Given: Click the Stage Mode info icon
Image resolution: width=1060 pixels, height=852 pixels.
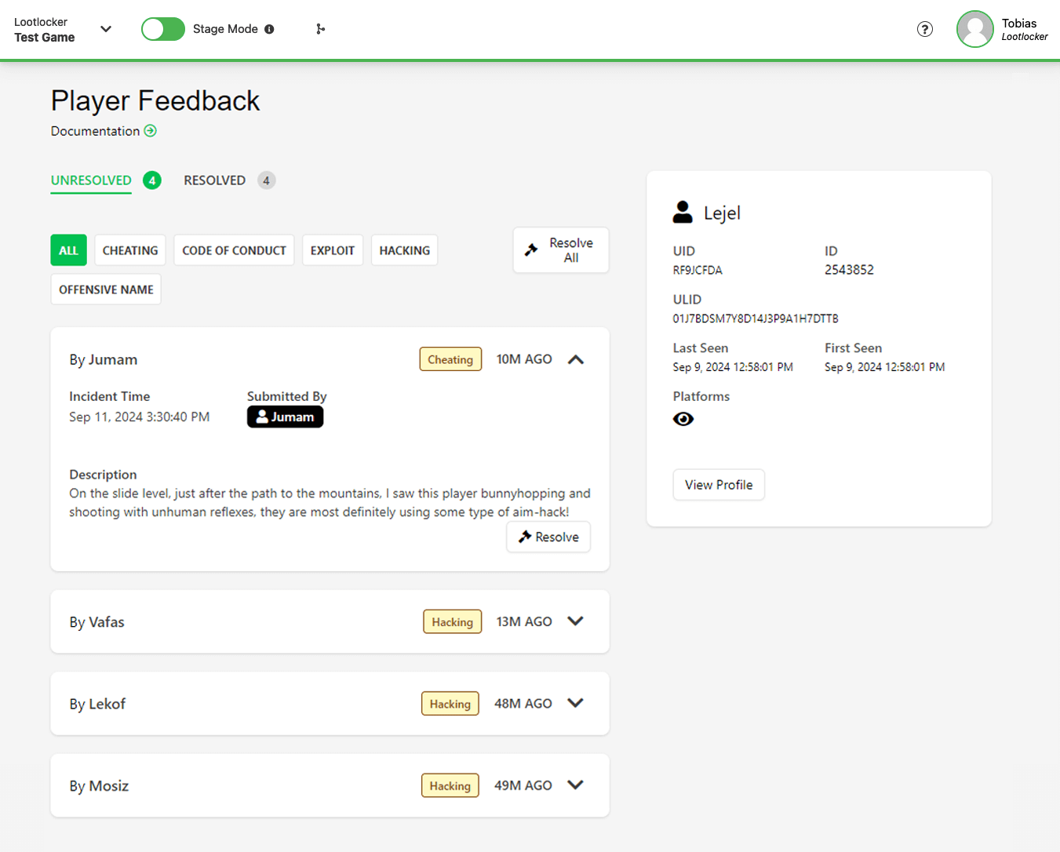Looking at the screenshot, I should coord(269,29).
